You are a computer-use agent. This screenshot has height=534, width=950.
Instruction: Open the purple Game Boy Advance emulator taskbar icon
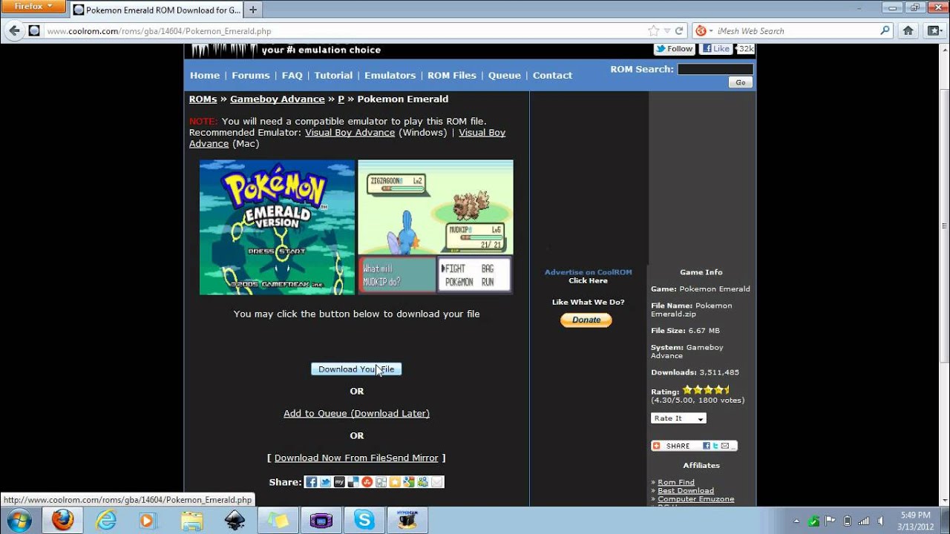(x=321, y=521)
